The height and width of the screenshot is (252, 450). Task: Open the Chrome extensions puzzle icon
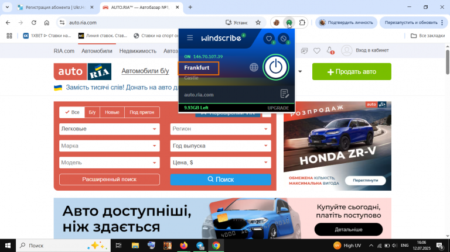[x=302, y=23]
